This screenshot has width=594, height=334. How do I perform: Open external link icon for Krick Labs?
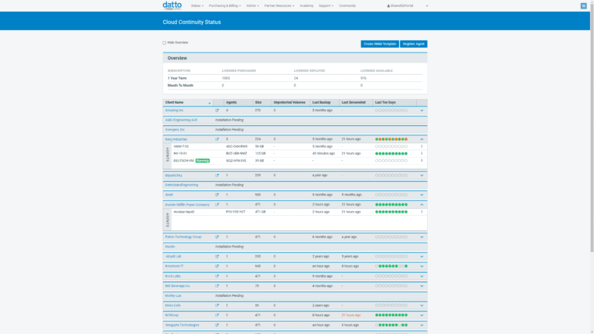217,277
